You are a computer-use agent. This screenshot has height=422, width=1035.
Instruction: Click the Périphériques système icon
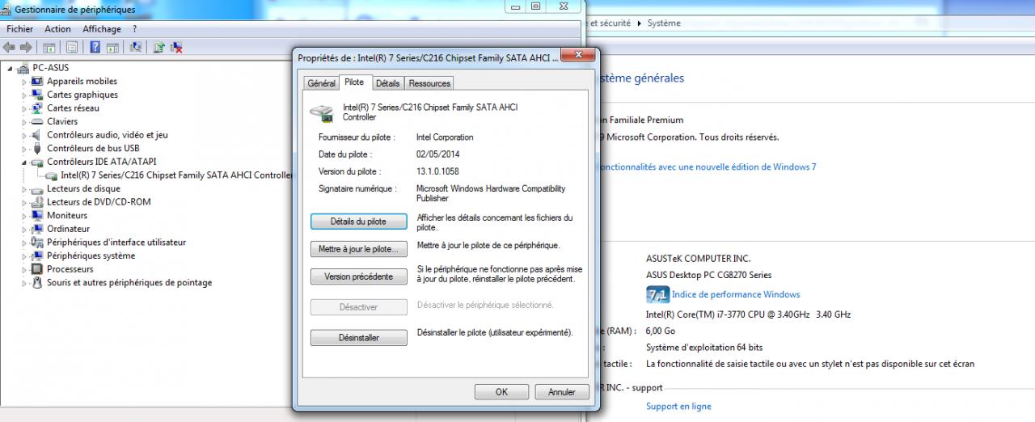click(37, 255)
